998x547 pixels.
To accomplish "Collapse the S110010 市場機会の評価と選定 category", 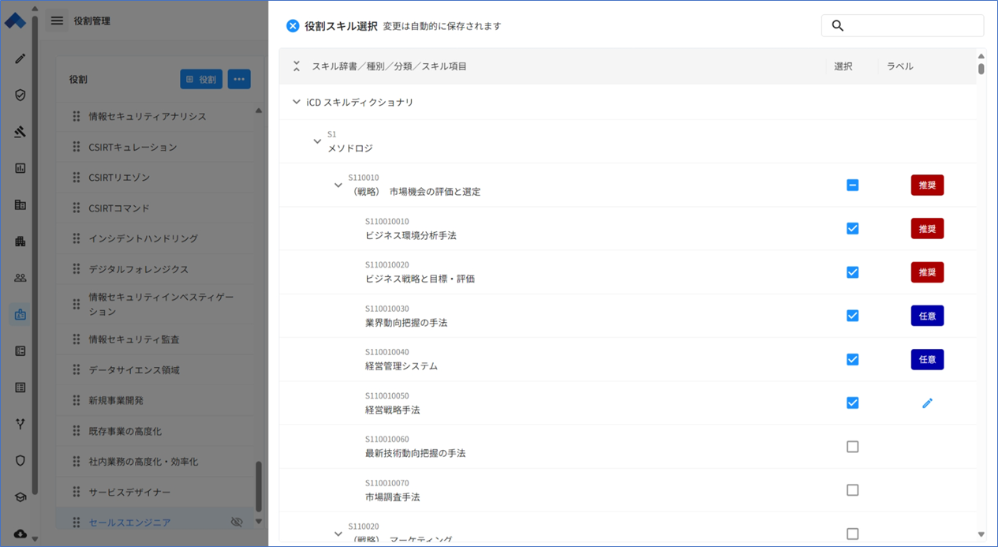I will (338, 185).
